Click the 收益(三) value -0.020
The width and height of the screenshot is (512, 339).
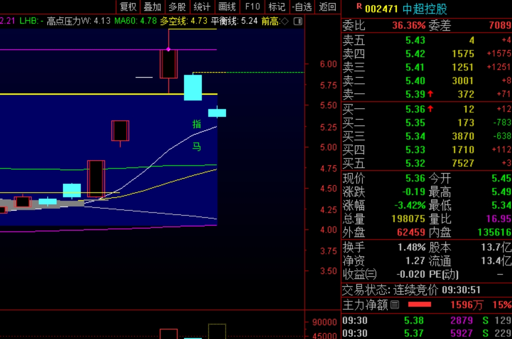[411, 274]
